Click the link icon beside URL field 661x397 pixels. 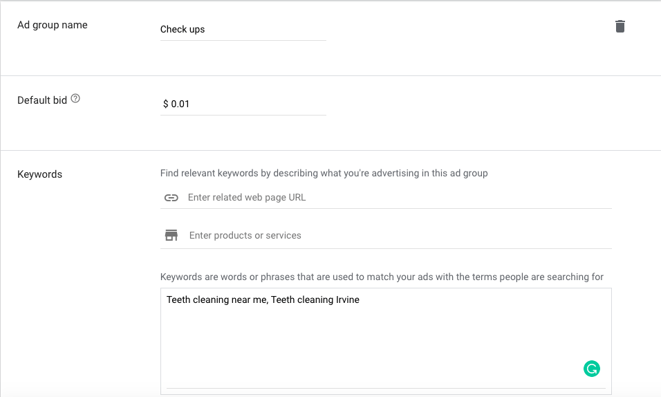171,198
